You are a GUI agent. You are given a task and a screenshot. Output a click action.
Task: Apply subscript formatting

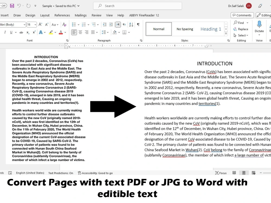(x=28, y=32)
